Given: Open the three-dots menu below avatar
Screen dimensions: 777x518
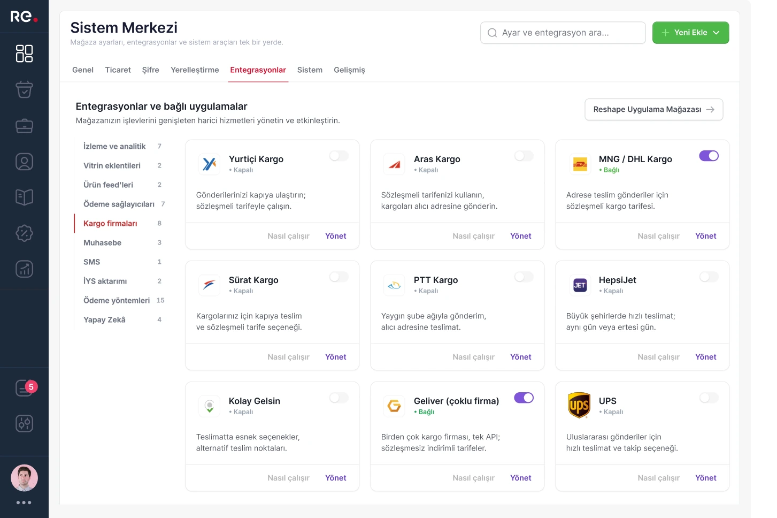Looking at the screenshot, I should (24, 502).
